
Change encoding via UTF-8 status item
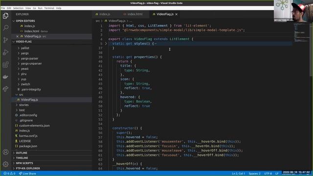tap(268, 174)
